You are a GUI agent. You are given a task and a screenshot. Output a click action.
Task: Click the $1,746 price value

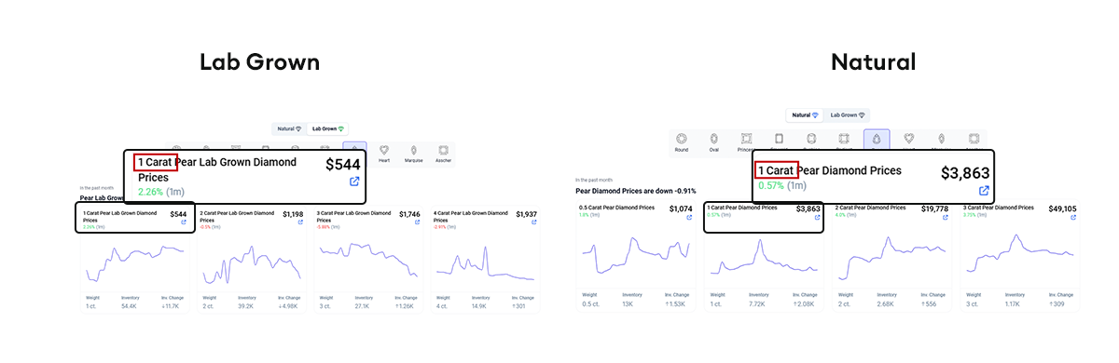[x=409, y=214]
